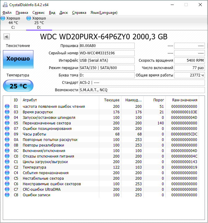The height and width of the screenshot is (223, 208).
Task: Open the Сервис menu
Action: click(x=39, y=13)
